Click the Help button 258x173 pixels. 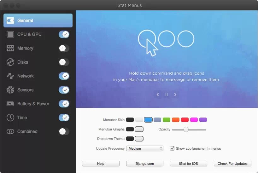tap(101, 164)
